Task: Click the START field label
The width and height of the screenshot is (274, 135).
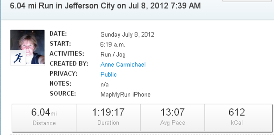Action: point(60,44)
